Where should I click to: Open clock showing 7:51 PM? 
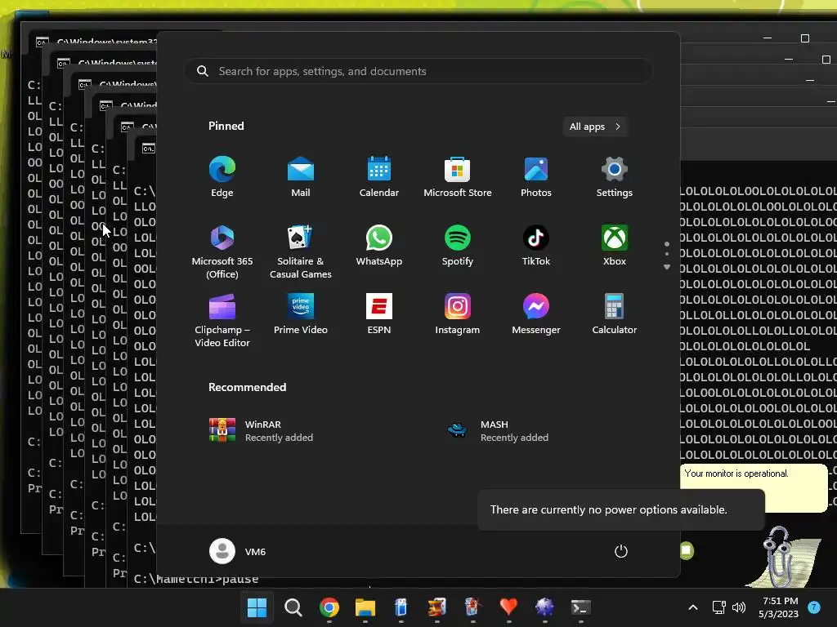click(778, 607)
